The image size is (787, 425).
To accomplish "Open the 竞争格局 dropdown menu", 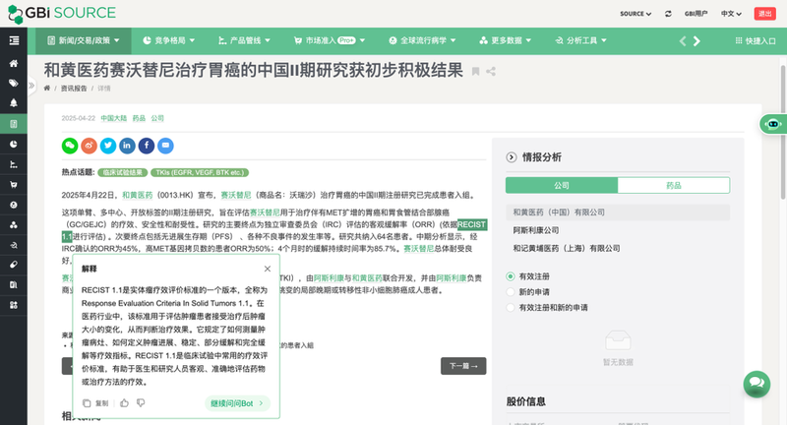I will coord(169,40).
